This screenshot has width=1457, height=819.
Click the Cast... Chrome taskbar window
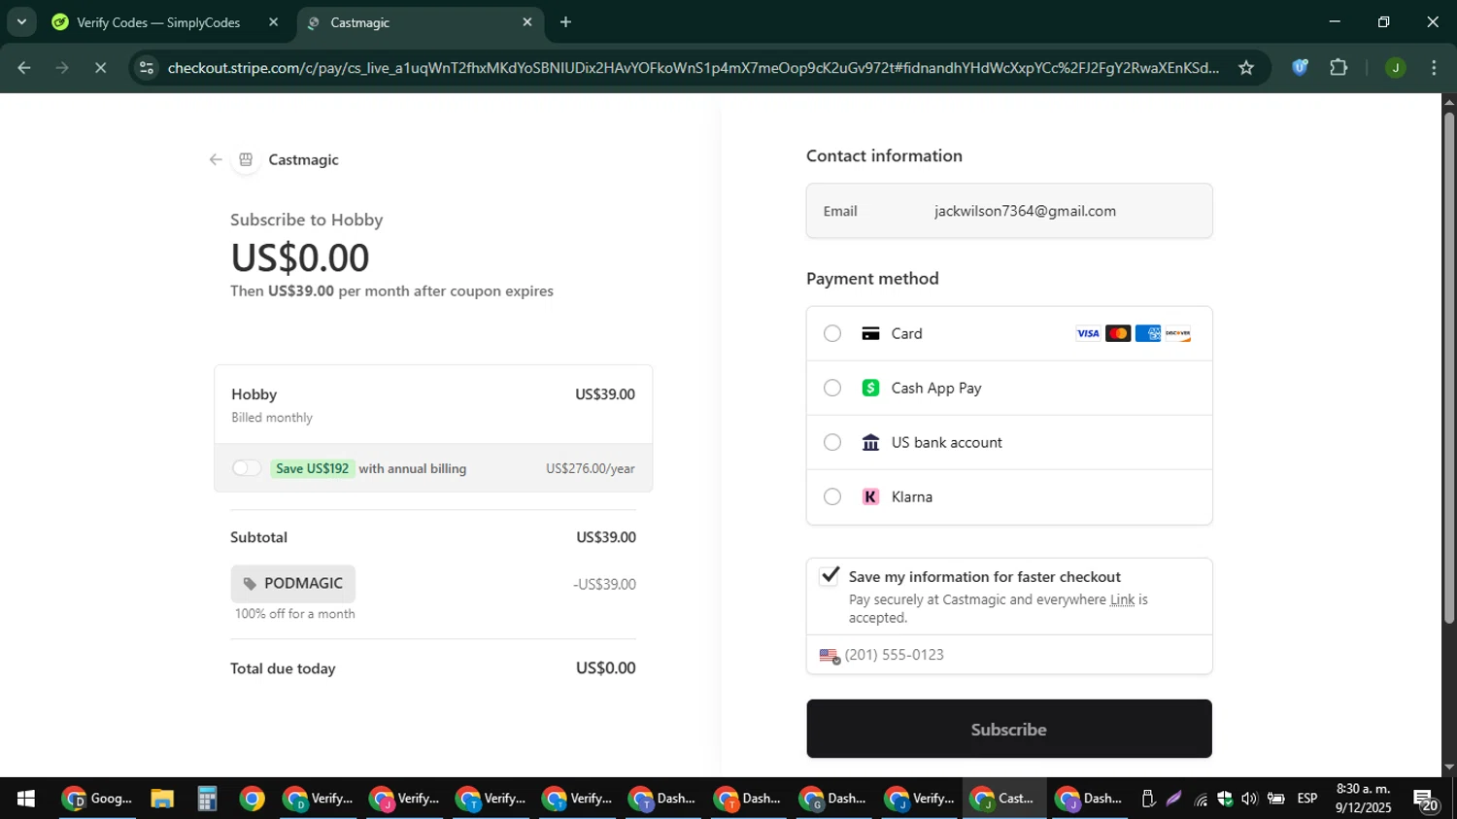point(1004,799)
